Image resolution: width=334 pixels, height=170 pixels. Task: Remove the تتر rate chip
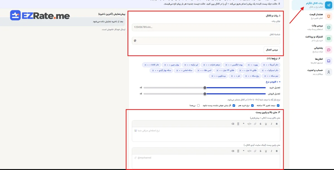[232, 76]
